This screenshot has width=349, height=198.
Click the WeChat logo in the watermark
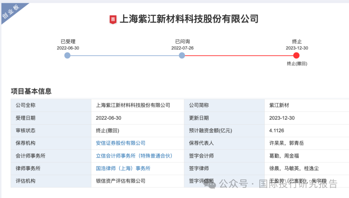212,184
